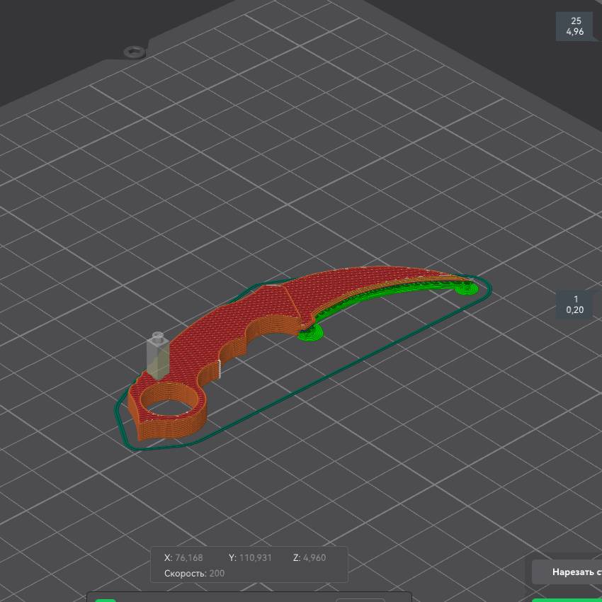The width and height of the screenshot is (602, 602).
Task: Click the Скорость value 200
Action: (217, 573)
